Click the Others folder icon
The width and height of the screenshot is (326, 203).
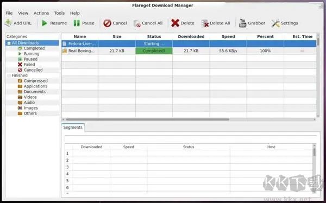(20, 113)
